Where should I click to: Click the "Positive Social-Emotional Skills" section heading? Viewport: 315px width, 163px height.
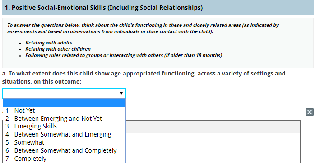tap(104, 8)
